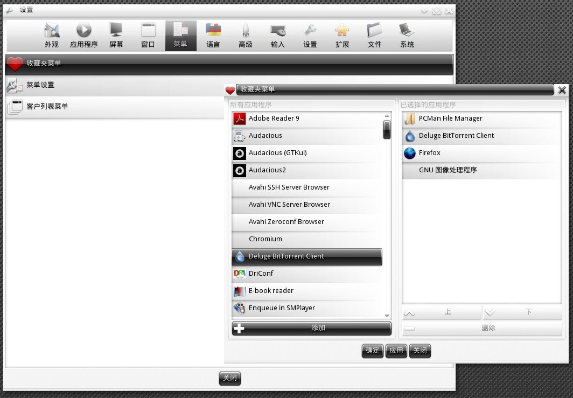Open the 设置 wrench settings category
573x398 pixels.
(x=310, y=36)
